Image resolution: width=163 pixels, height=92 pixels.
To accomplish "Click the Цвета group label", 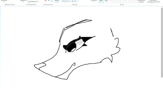I will pos(122,5).
